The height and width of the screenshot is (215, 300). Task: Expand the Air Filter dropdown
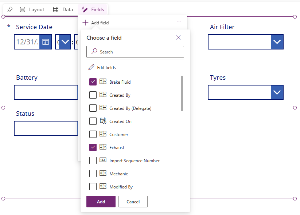pos(277,42)
